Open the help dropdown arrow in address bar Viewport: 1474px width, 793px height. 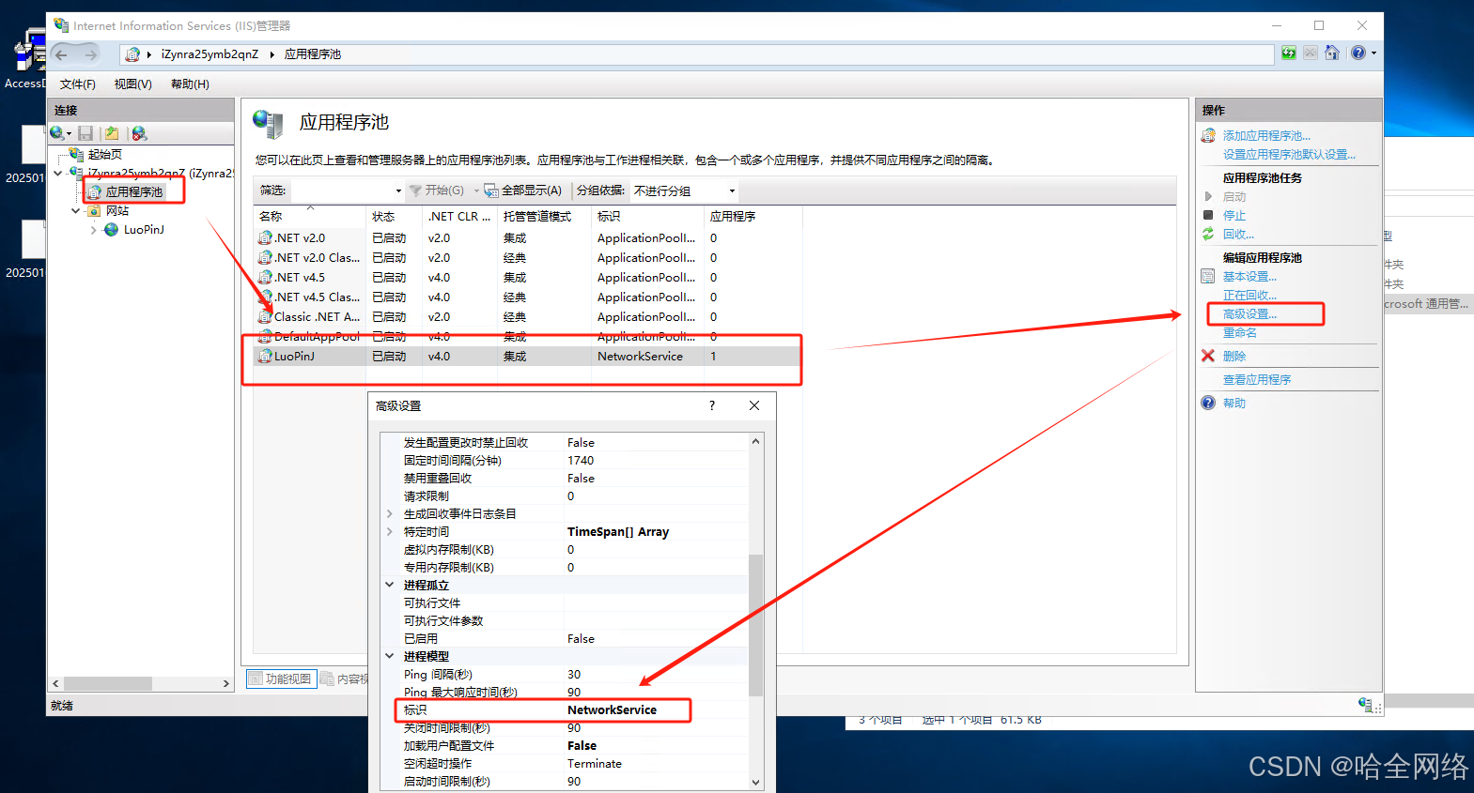(x=1373, y=53)
